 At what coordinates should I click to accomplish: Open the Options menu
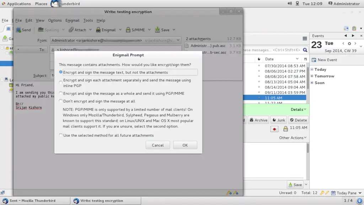click(x=55, y=20)
